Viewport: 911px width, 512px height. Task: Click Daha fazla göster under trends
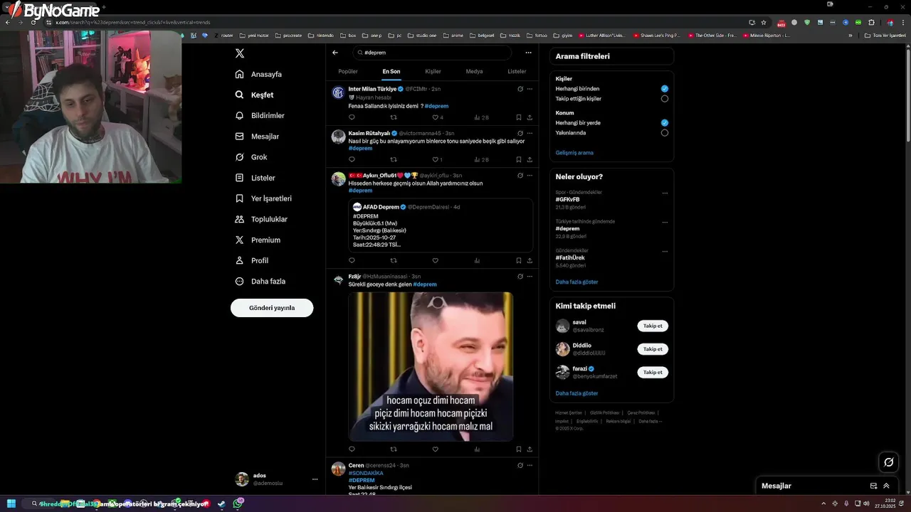pyautogui.click(x=576, y=282)
